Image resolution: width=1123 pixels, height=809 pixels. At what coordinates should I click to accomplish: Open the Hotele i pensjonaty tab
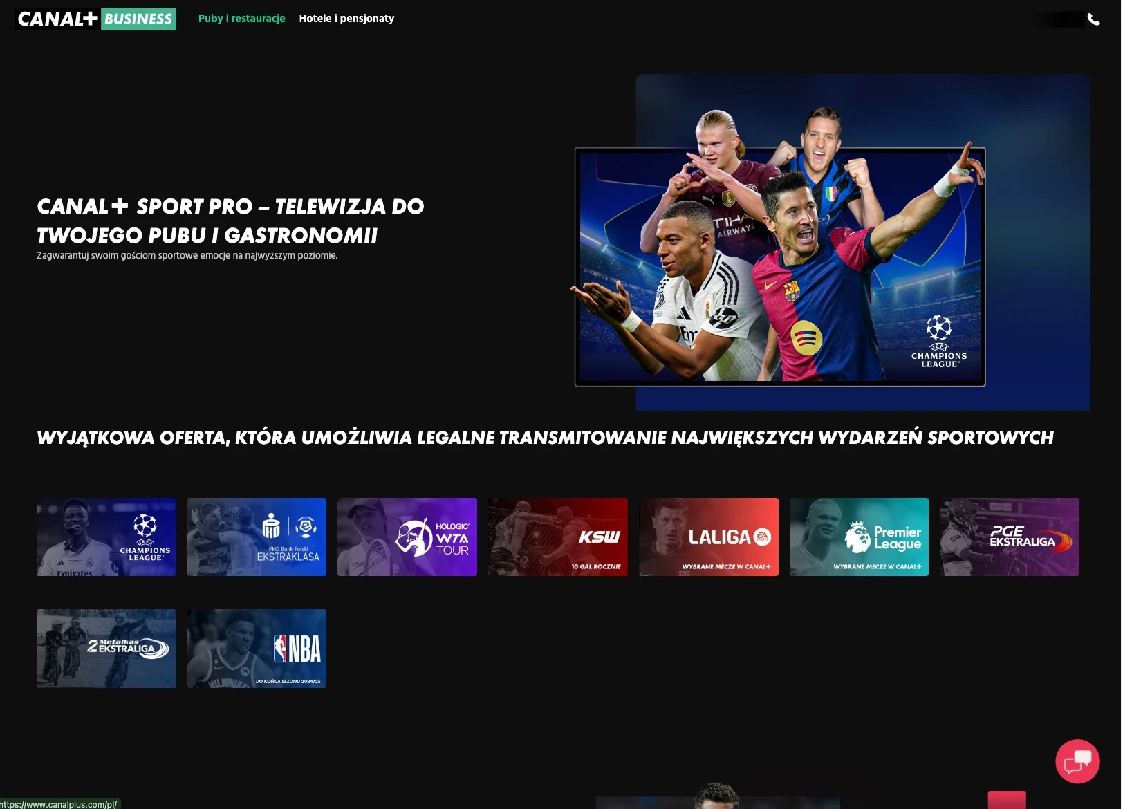pyautogui.click(x=346, y=19)
